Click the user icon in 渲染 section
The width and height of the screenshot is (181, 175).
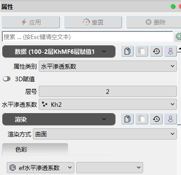pyautogui.click(x=171, y=119)
